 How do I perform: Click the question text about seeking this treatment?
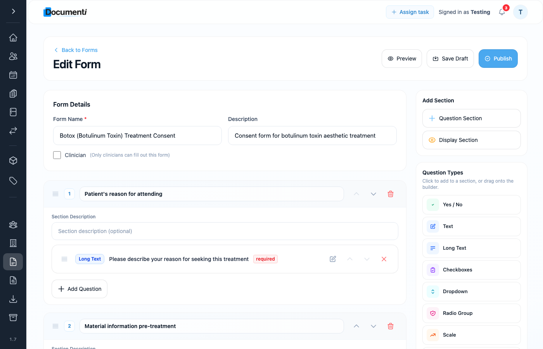[x=179, y=259]
